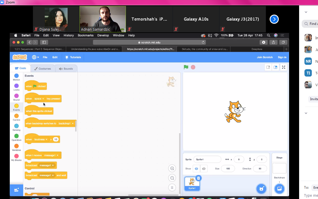Open Tutorials from the top bar
Viewport: 318px width, 199px height.
(x=73, y=57)
